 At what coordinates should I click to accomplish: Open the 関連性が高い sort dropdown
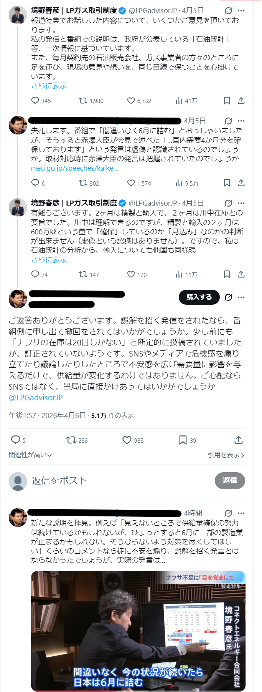coord(30,455)
